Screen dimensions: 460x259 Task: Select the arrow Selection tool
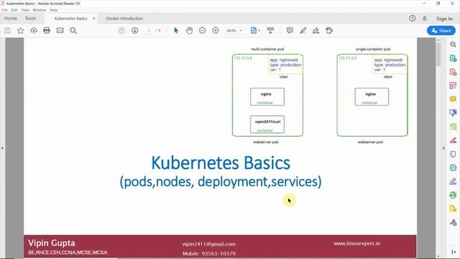pos(176,30)
